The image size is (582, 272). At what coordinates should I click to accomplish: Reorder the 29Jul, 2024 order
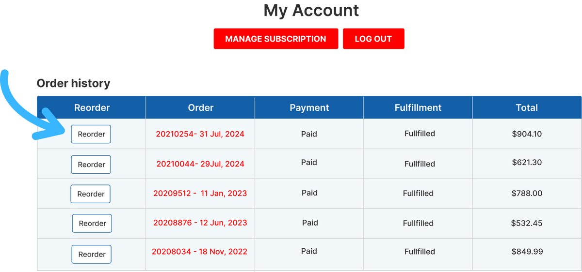tap(91, 165)
